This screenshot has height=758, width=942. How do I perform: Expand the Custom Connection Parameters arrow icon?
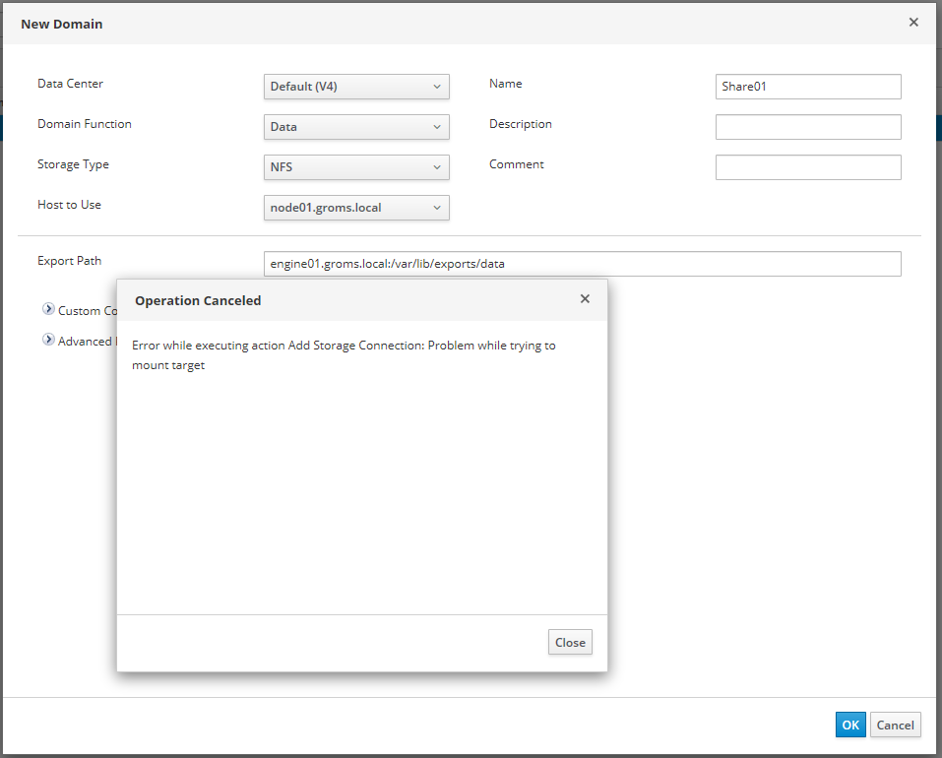[48, 309]
